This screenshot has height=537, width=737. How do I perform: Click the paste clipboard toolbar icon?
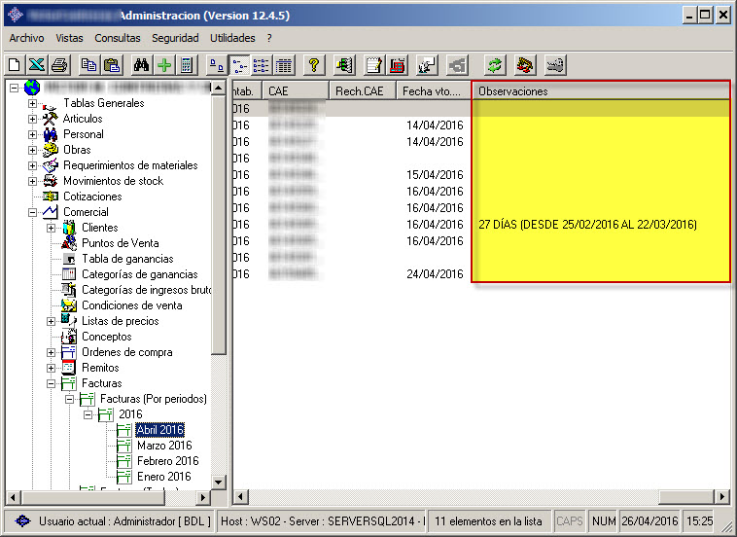point(112,65)
